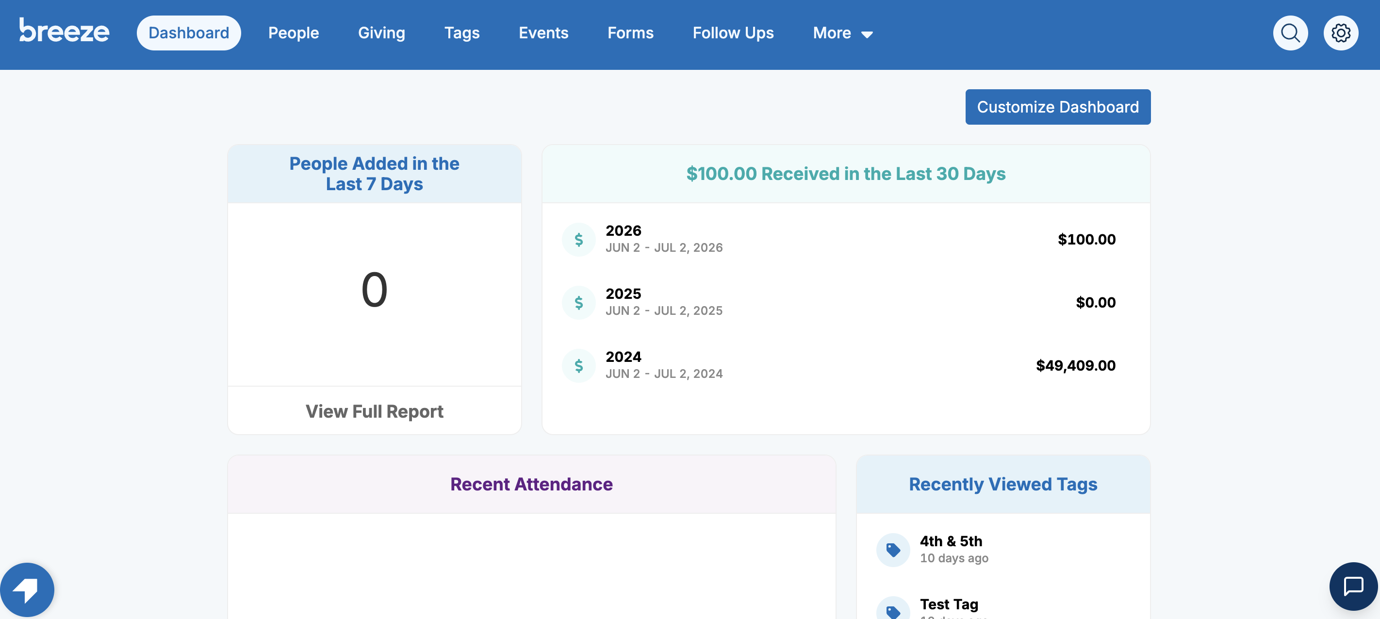Viewport: 1380px width, 619px height.
Task: Click the dollar icon for 2024
Action: point(578,366)
